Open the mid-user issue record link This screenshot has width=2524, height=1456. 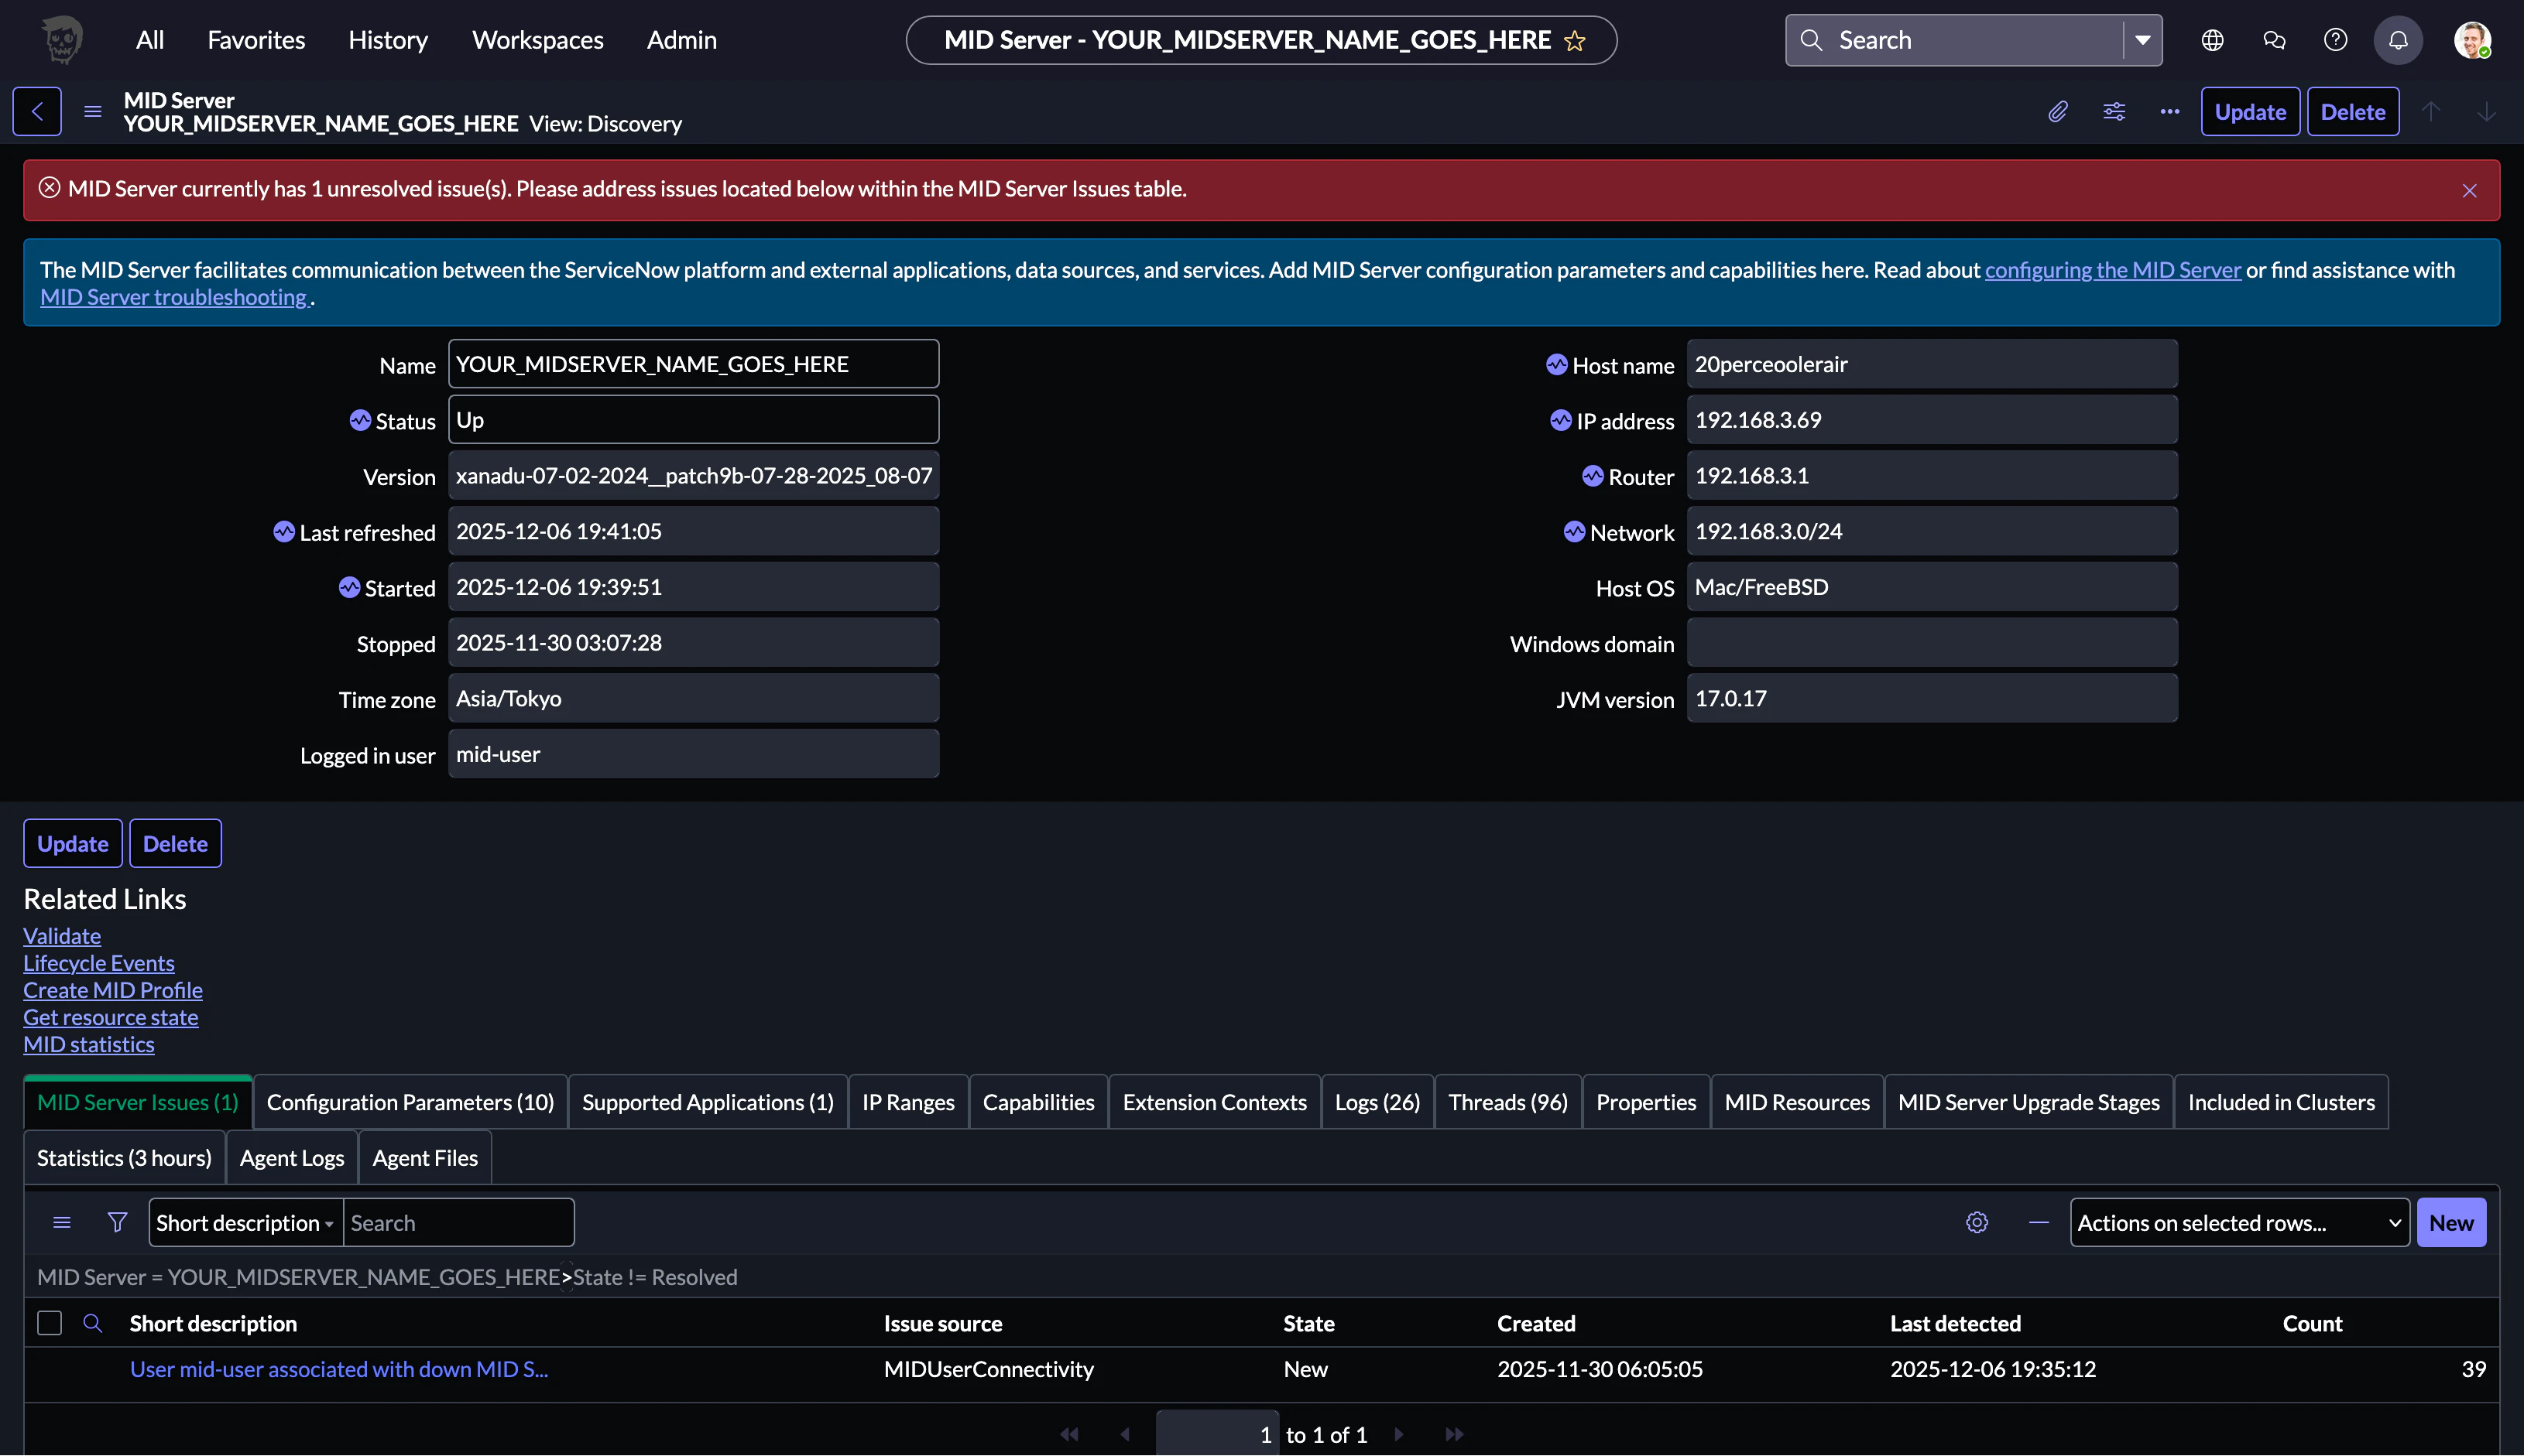point(339,1369)
